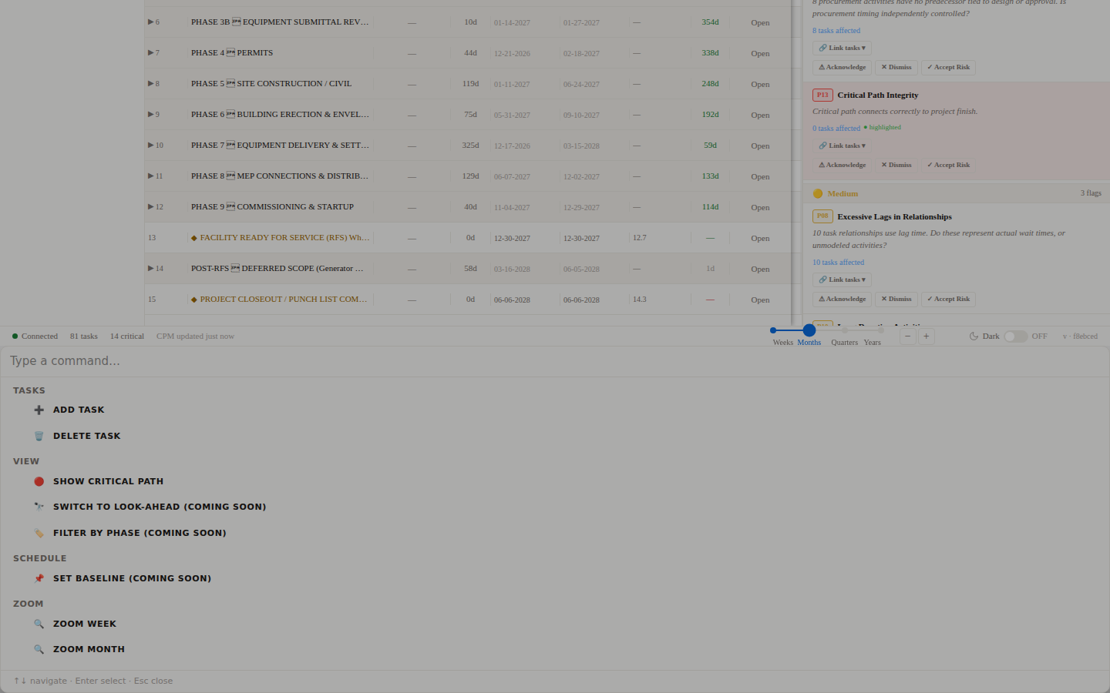Expand row 9 Phase 6 Building Erection
This screenshot has height=693, width=1110.
(x=150, y=114)
